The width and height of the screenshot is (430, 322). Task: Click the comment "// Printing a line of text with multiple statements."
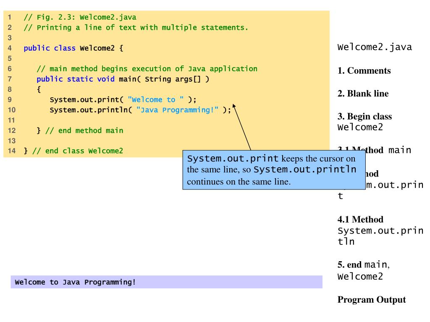[x=136, y=28]
